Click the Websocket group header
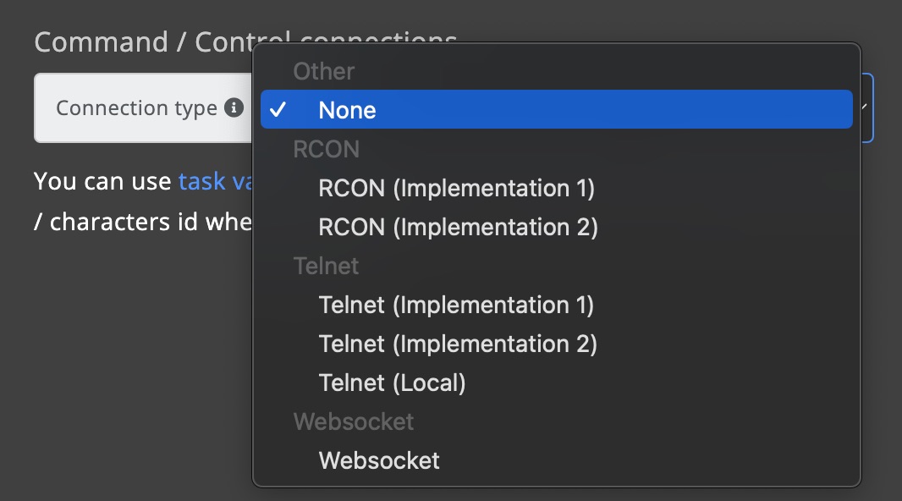902x501 pixels. point(353,421)
